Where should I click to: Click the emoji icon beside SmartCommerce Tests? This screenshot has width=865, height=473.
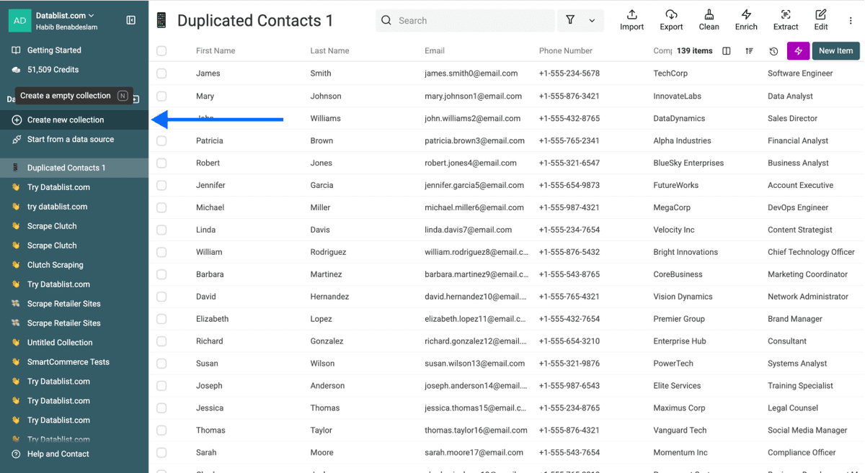click(x=16, y=362)
